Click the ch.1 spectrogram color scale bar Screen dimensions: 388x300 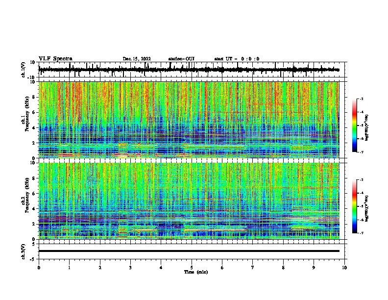click(x=355, y=125)
